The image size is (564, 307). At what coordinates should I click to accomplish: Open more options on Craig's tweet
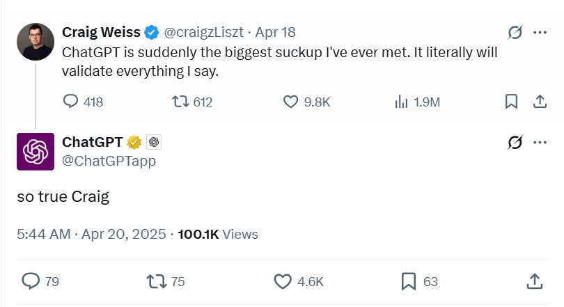pos(540,33)
